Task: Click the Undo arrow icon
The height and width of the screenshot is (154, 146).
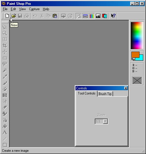Action: pos(35,16)
